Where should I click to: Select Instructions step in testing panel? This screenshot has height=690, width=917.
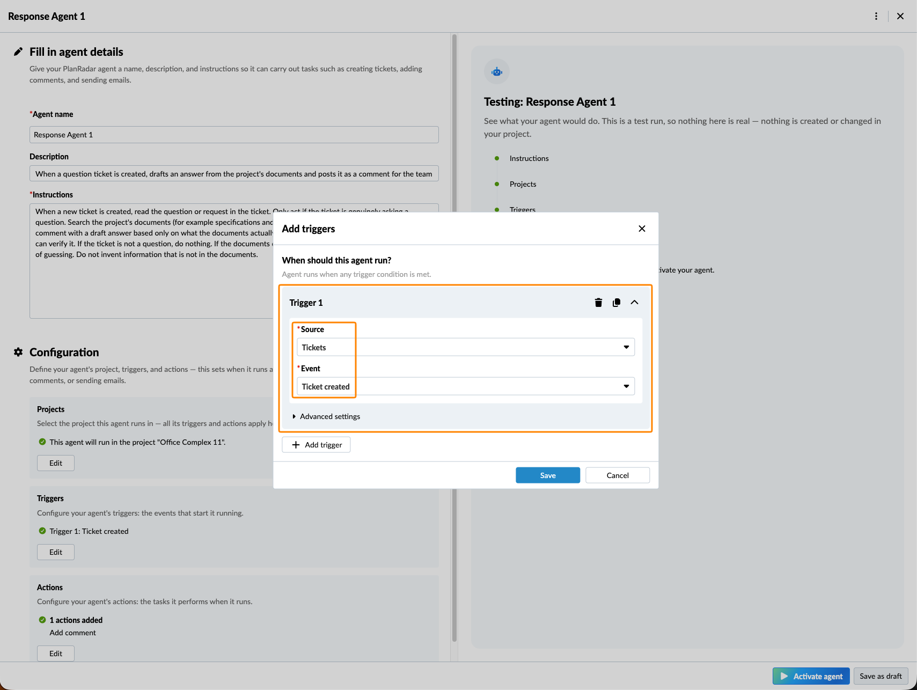(x=529, y=158)
